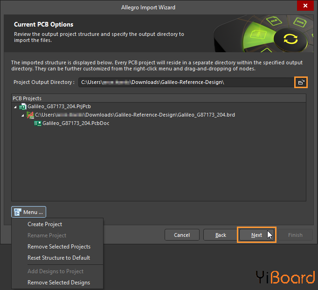Click the Current PCB Options heading
This screenshot has height=290, width=318.
point(44,25)
